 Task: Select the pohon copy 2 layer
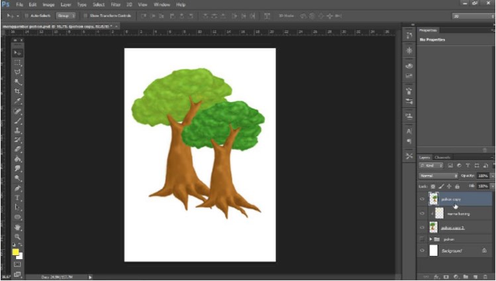pos(452,227)
